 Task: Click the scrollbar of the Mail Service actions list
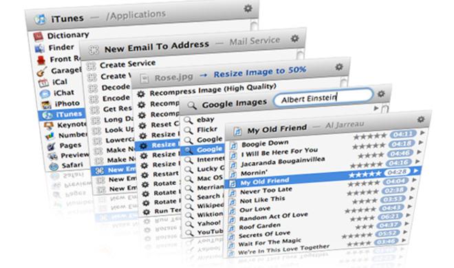pyautogui.click(x=300, y=55)
